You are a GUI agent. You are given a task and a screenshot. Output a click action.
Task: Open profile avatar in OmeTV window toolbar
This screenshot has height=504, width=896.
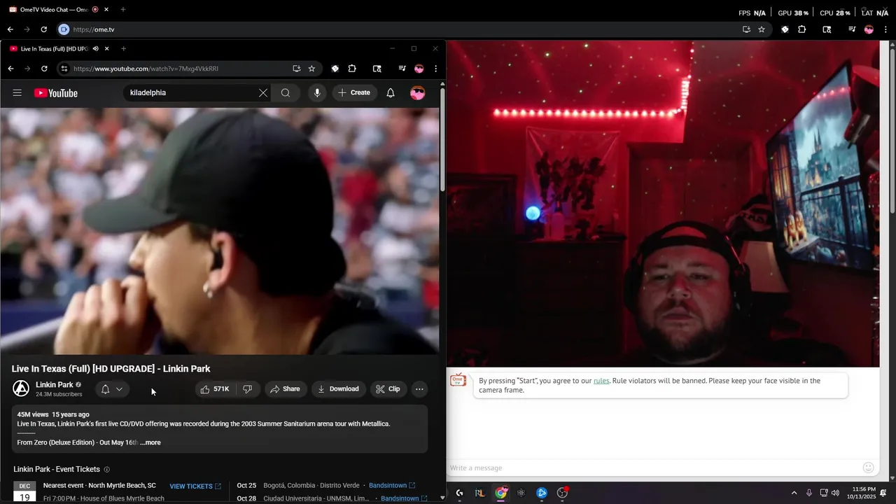coord(869,29)
